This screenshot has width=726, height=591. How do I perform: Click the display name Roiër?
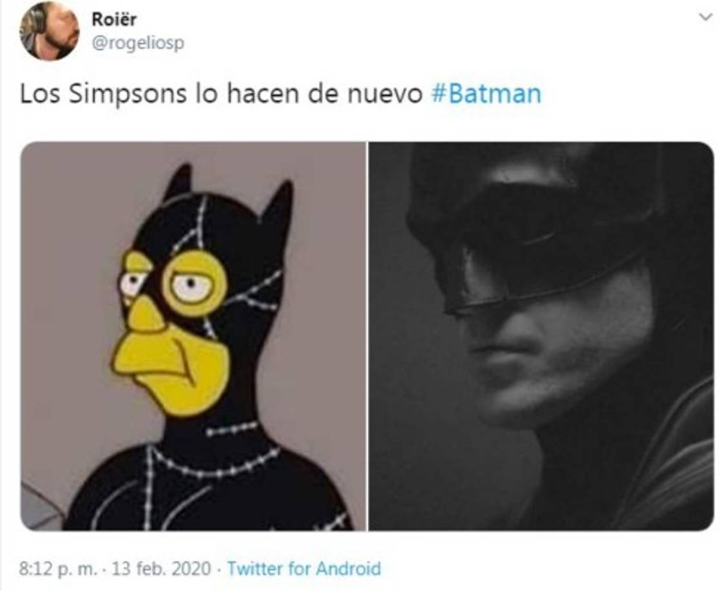(114, 19)
